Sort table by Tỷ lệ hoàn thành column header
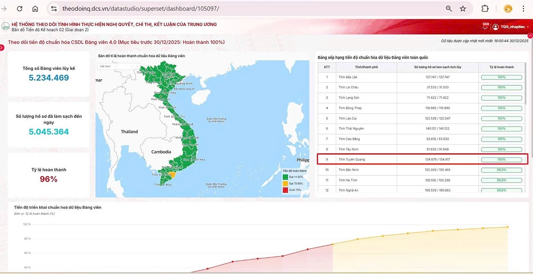 [x=501, y=67]
